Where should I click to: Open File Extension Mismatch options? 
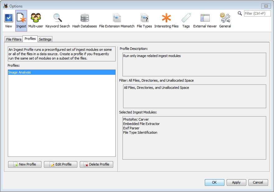tap(117, 21)
